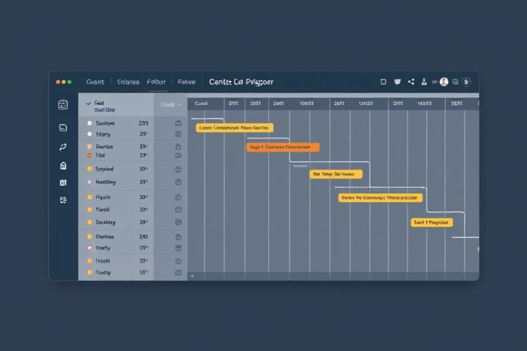
Task: Open the calendar icon in left sidebar
Action: pyautogui.click(x=63, y=105)
